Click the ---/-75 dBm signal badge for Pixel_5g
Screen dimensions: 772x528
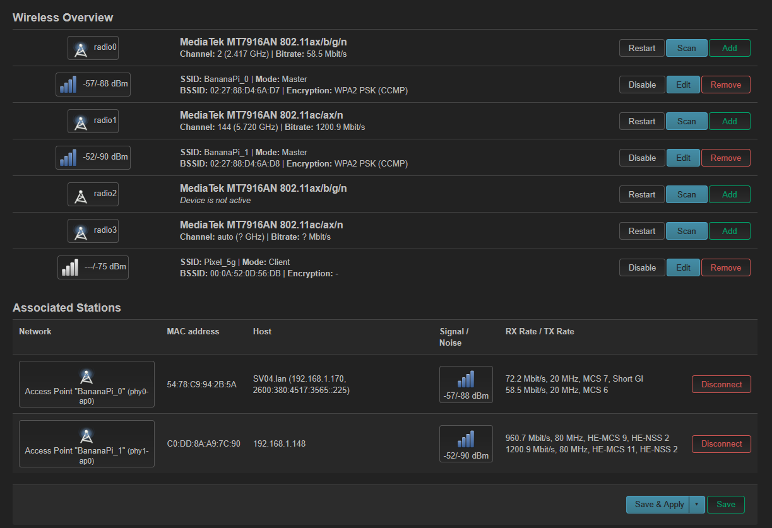coord(93,267)
